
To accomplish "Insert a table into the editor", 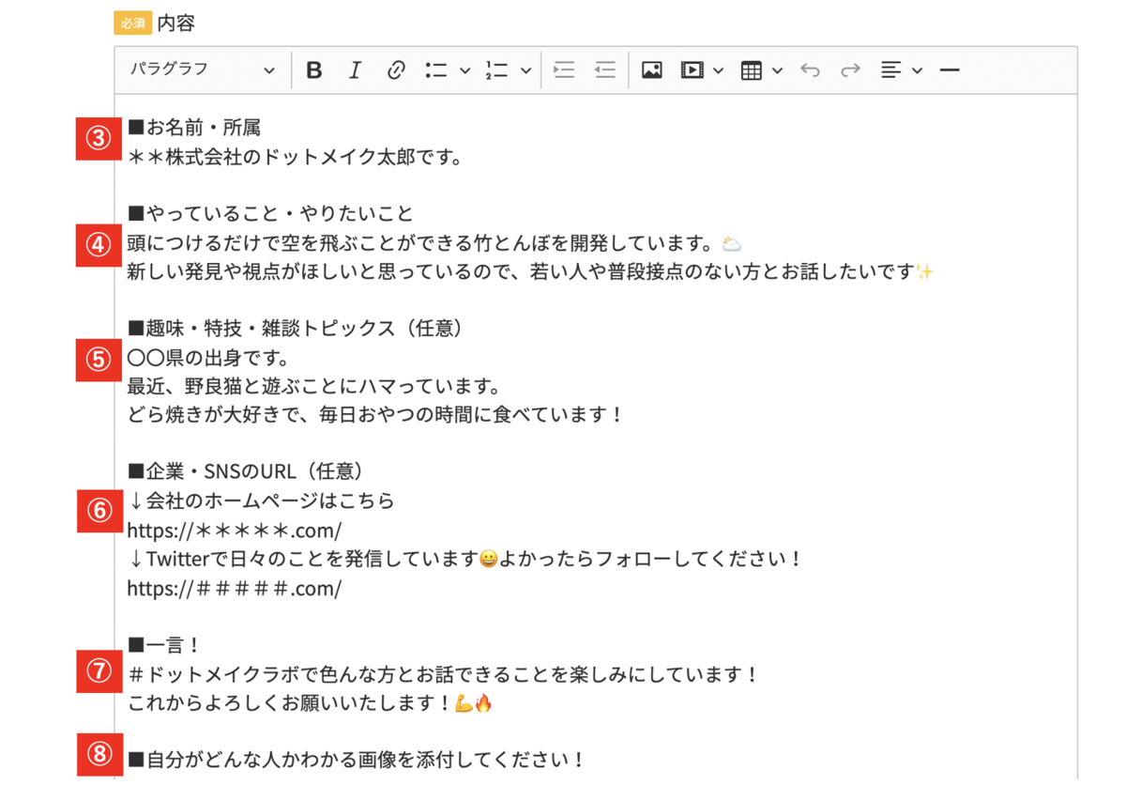I will click(751, 70).
